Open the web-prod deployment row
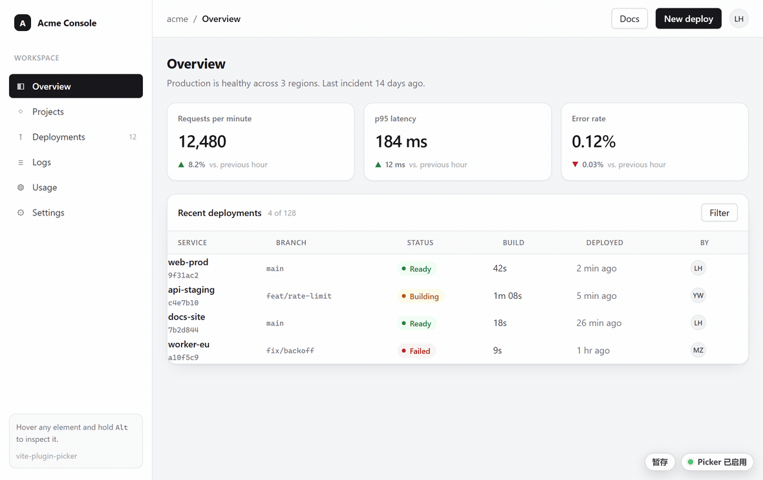This screenshot has height=480, width=763. (457, 268)
